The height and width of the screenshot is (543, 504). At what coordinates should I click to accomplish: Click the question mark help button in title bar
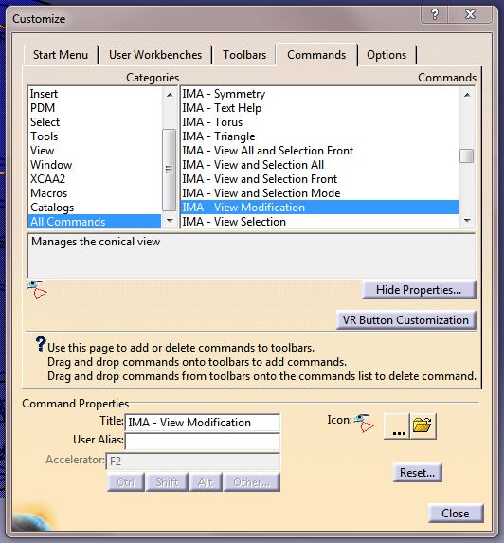tap(435, 14)
